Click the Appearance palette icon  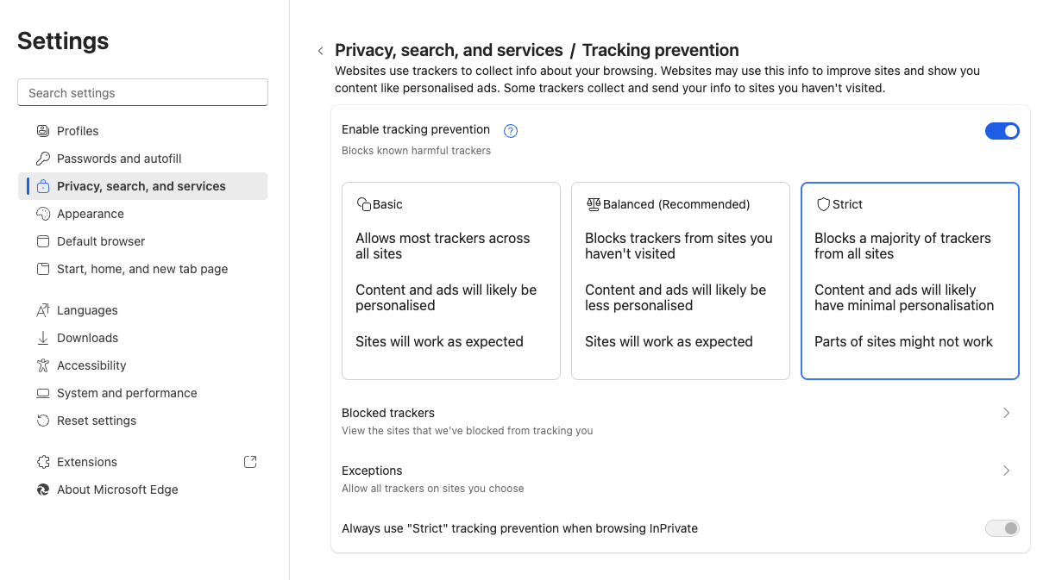[x=43, y=214]
